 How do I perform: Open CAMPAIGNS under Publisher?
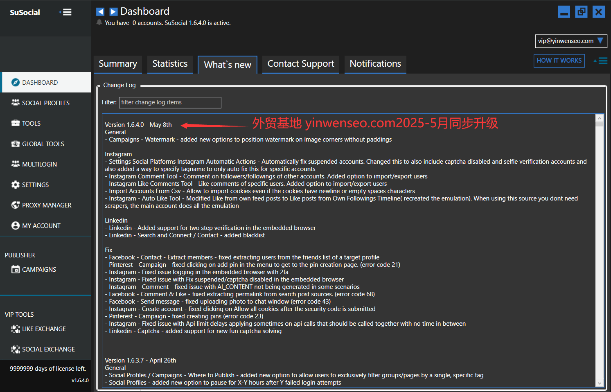(x=45, y=269)
